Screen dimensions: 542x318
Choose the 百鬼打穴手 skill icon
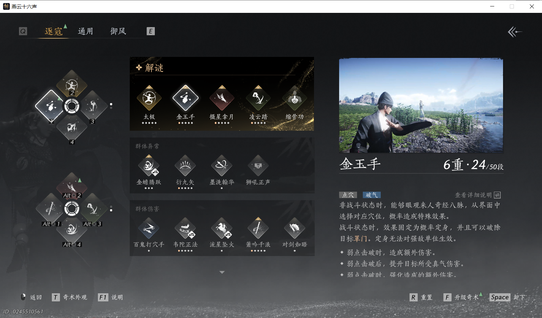point(149,228)
